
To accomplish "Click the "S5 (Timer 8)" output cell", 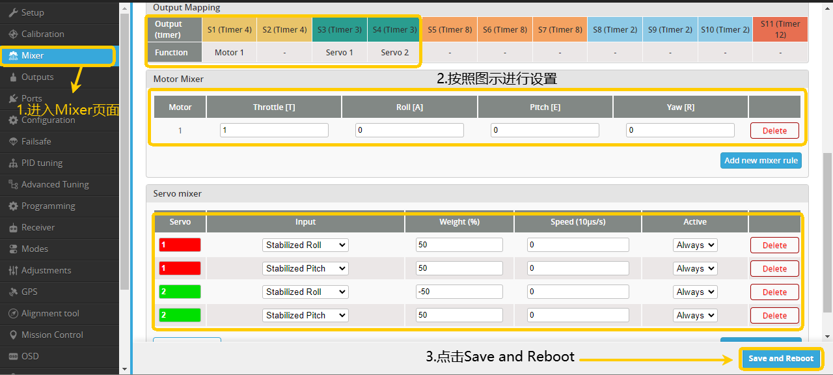I will coord(450,29).
